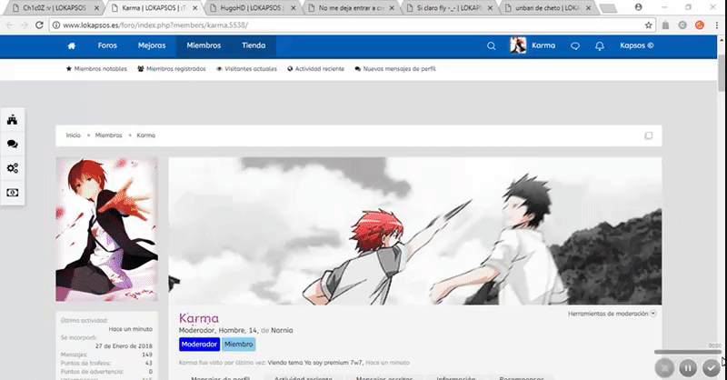Pause the recording with the pause button
Viewport: 727px width, 380px height.
pos(688,367)
